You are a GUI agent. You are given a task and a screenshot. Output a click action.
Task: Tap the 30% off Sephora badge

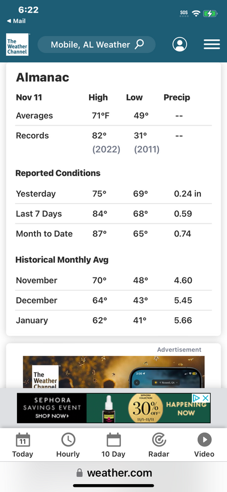(145, 408)
